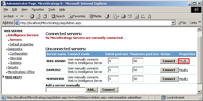Open Diagnostics link in sidebar

coord(15,49)
